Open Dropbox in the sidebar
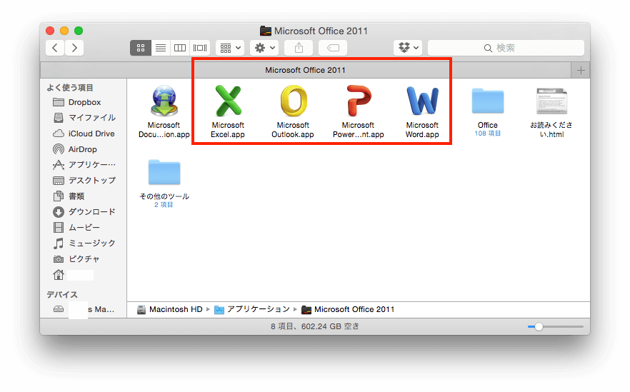Screen dimensions: 630x392 [84, 102]
